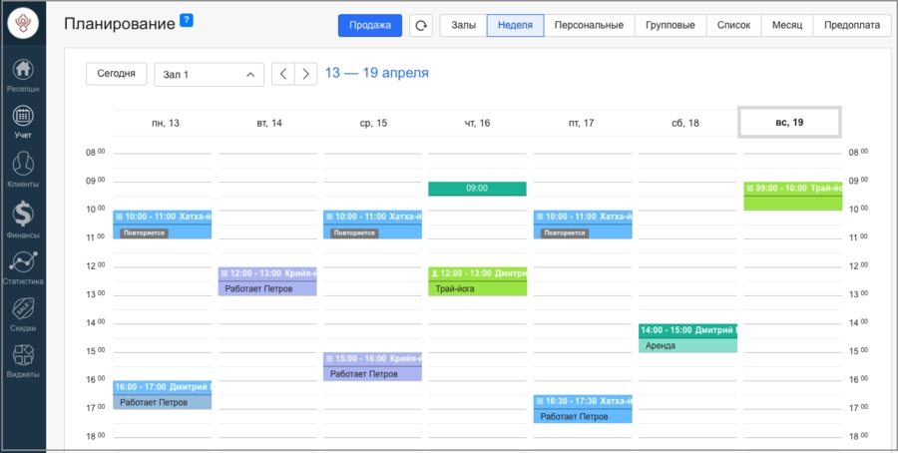898x453 pixels.
Task: Switch to the Месяц view tab
Action: click(786, 26)
